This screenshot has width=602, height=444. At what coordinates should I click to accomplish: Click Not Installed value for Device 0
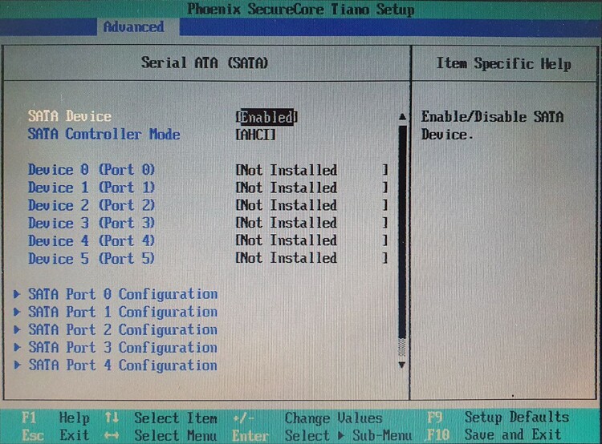coord(311,170)
